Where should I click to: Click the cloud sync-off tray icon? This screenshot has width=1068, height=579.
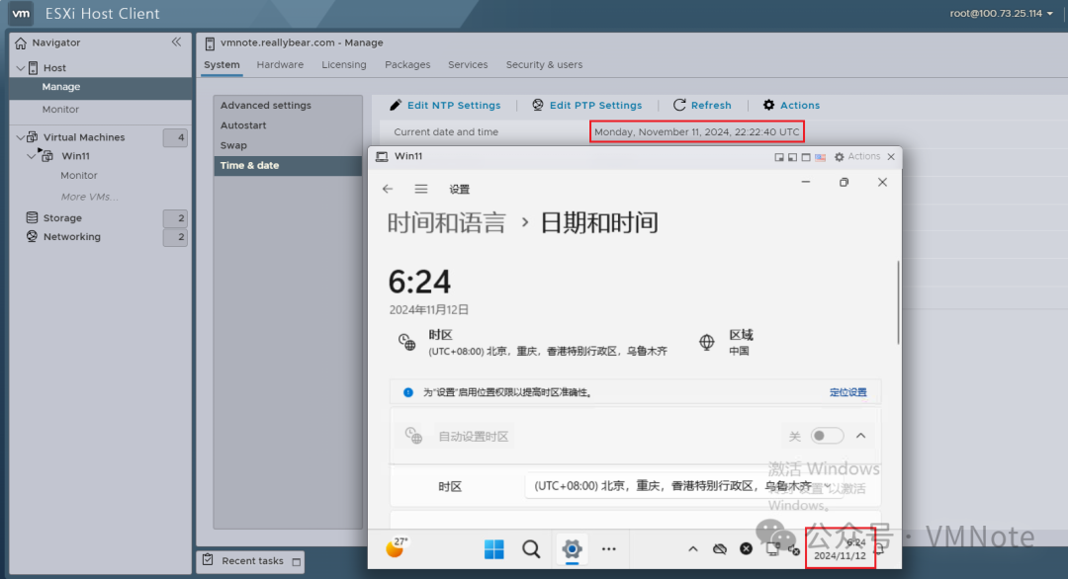coord(720,549)
